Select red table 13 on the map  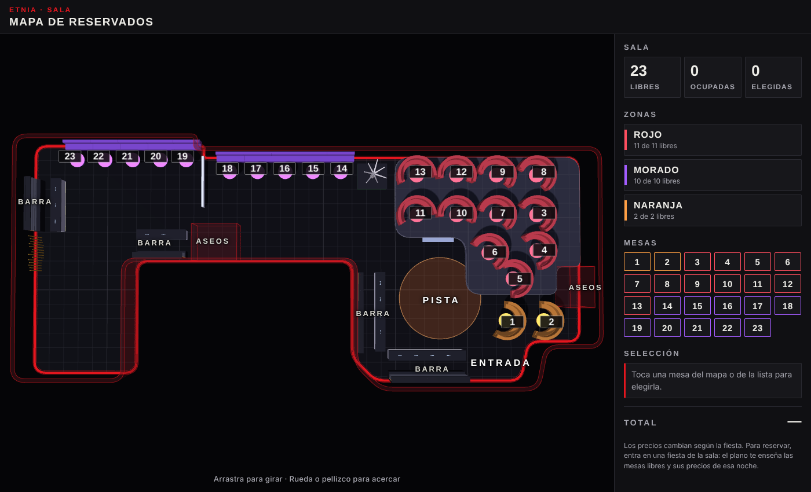point(420,172)
